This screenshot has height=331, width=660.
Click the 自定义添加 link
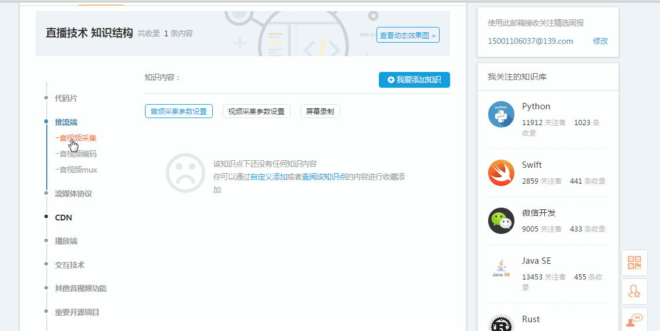tap(268, 177)
